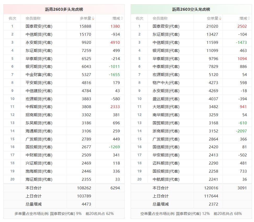Click long 上日合计 value 103789
Screen dimensions: 254x222
[84, 196]
